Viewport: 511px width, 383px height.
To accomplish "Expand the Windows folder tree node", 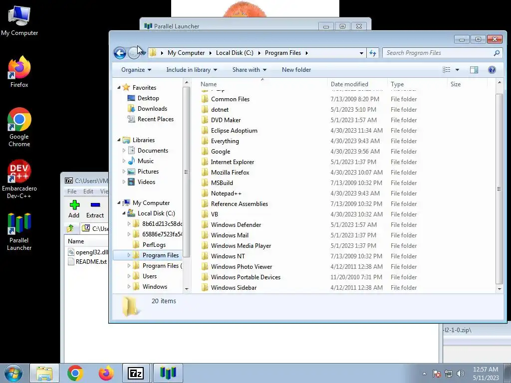I will (x=129, y=287).
